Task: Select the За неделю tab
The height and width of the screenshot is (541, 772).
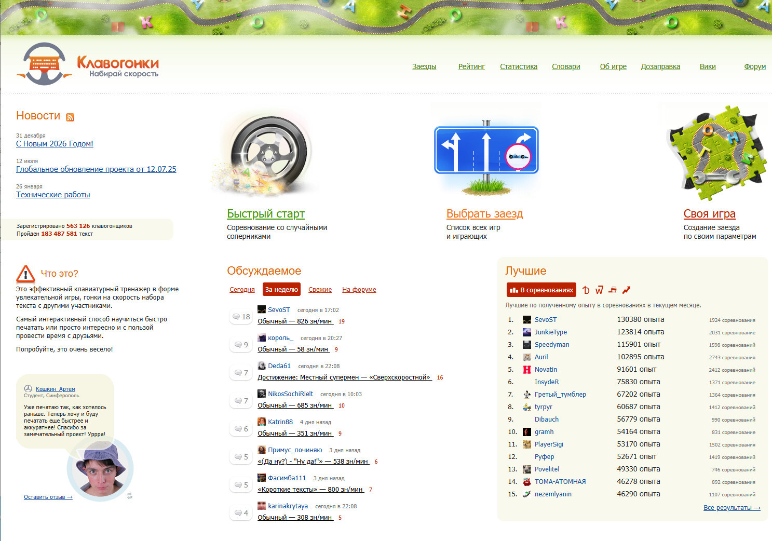Action: tap(281, 290)
